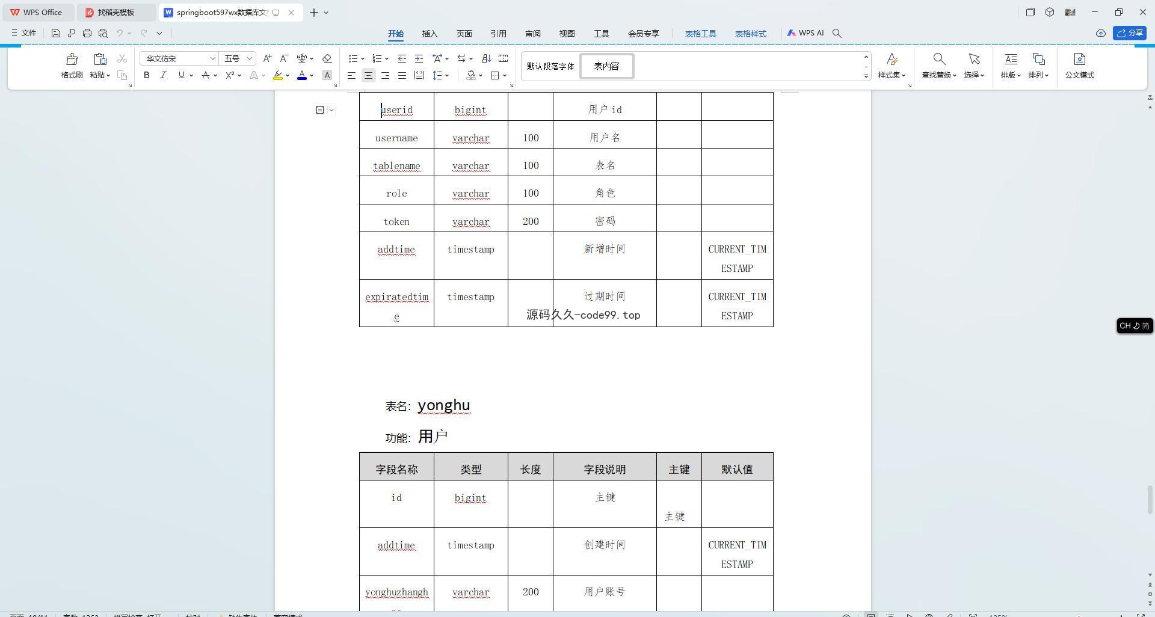Select the 默认段落字体 style

point(550,66)
